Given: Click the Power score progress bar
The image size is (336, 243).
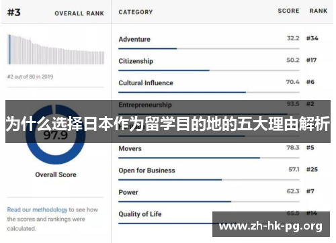Looking at the screenshot, I should tap(209, 201).
